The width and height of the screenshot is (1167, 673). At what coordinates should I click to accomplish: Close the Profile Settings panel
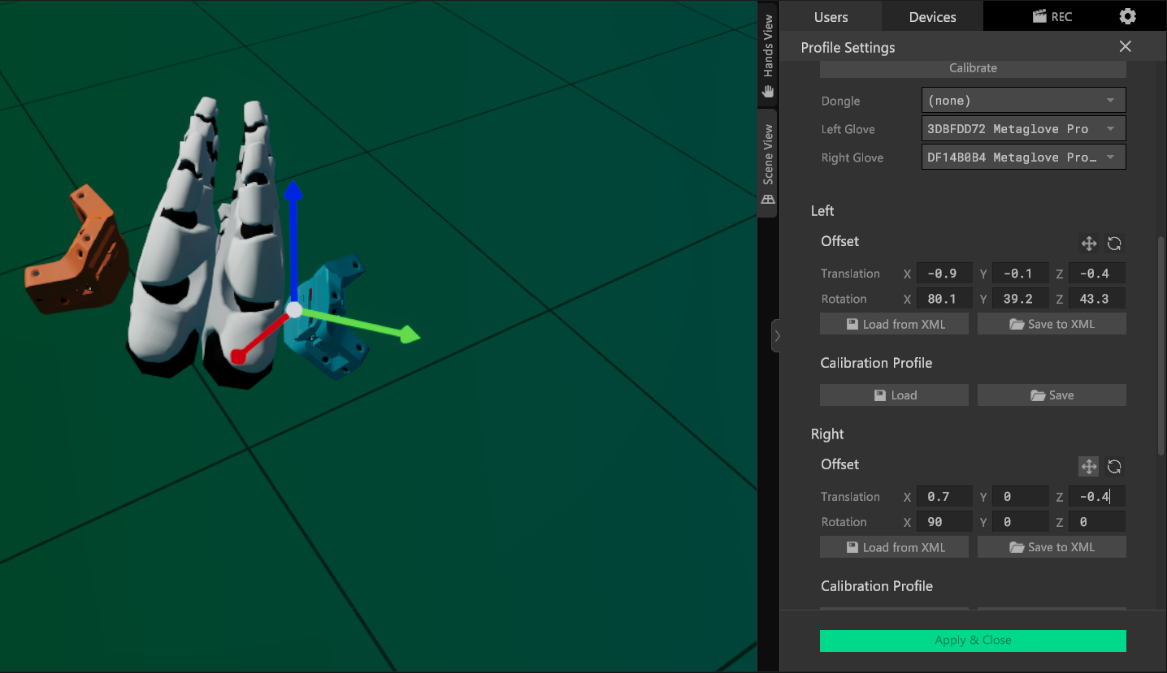click(1125, 47)
